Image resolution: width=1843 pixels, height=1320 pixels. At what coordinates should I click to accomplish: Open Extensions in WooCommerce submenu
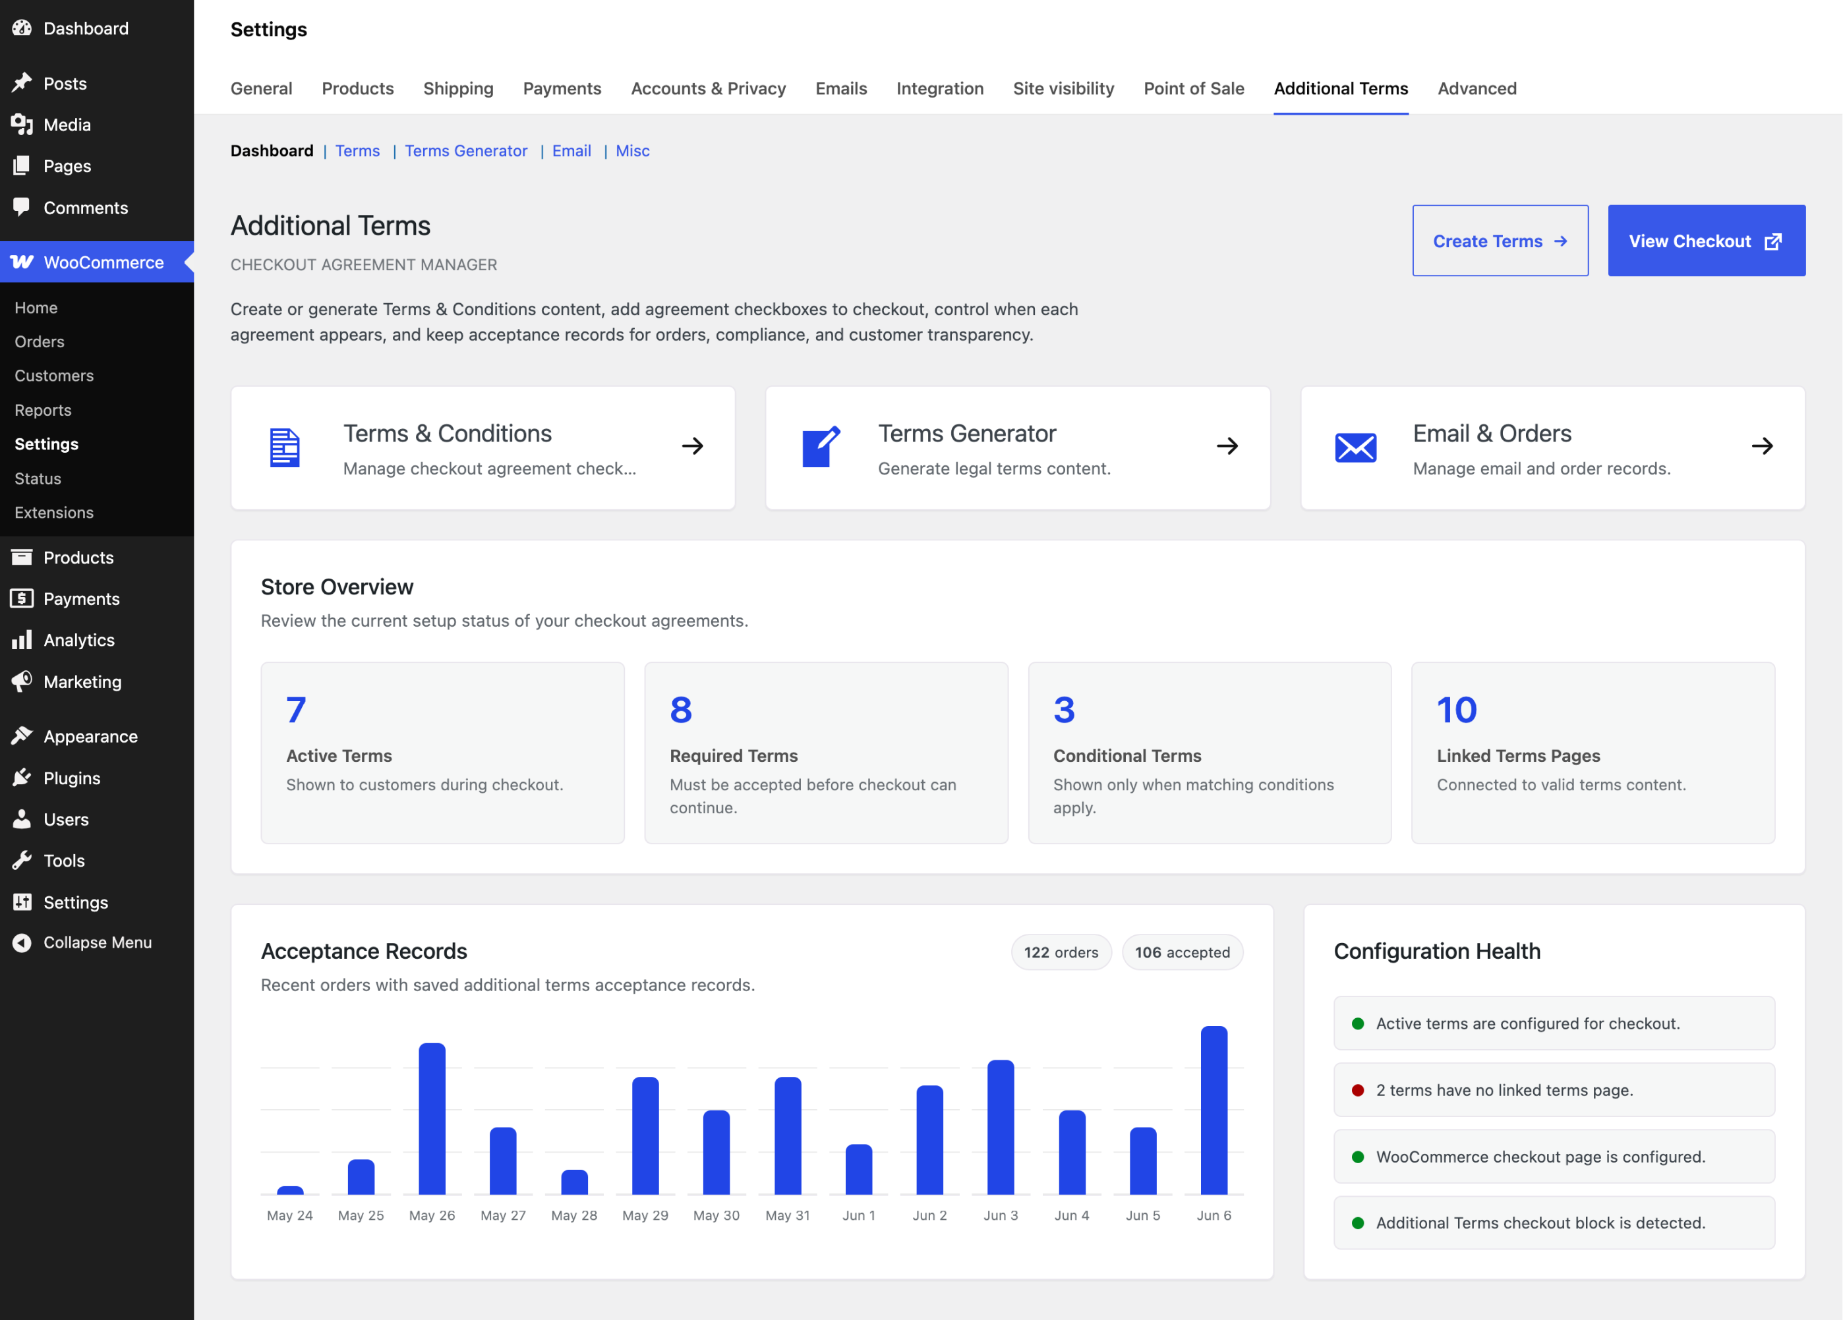[x=53, y=513]
